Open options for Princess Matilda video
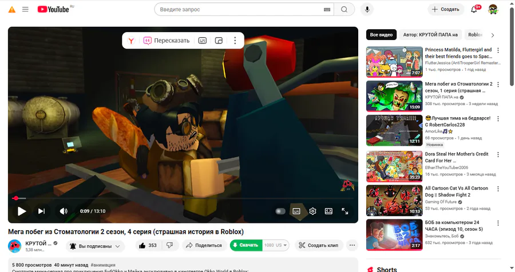The width and height of the screenshot is (515, 272). (498, 50)
